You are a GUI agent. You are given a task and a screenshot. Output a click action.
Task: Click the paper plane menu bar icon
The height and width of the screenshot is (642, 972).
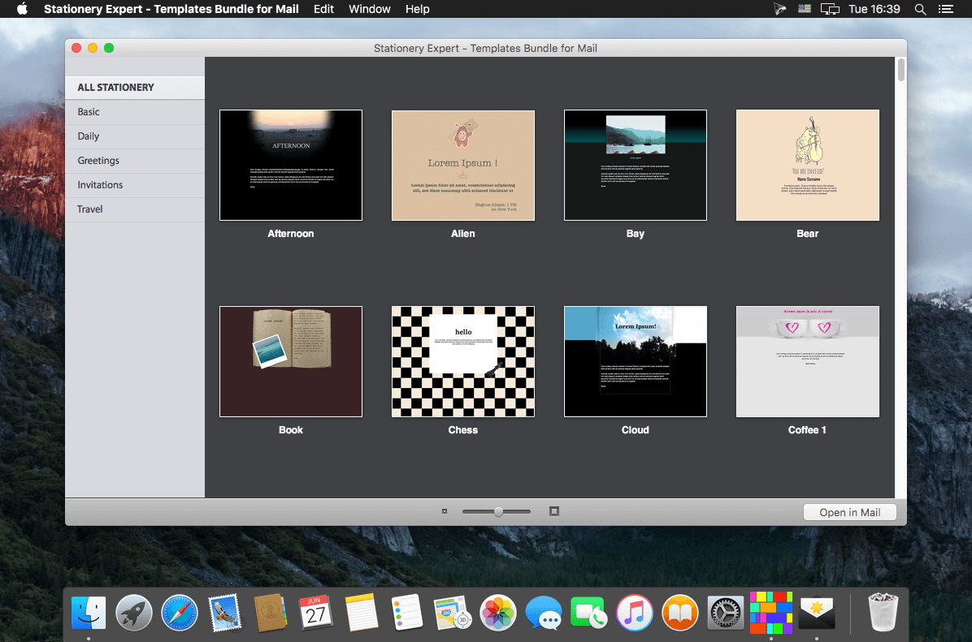click(x=780, y=9)
